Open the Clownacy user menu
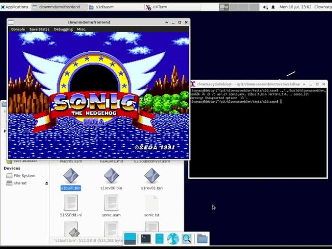 tap(323, 7)
